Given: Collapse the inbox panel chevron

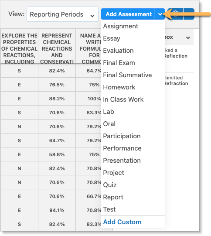Looking at the screenshot, I should click(x=188, y=38).
